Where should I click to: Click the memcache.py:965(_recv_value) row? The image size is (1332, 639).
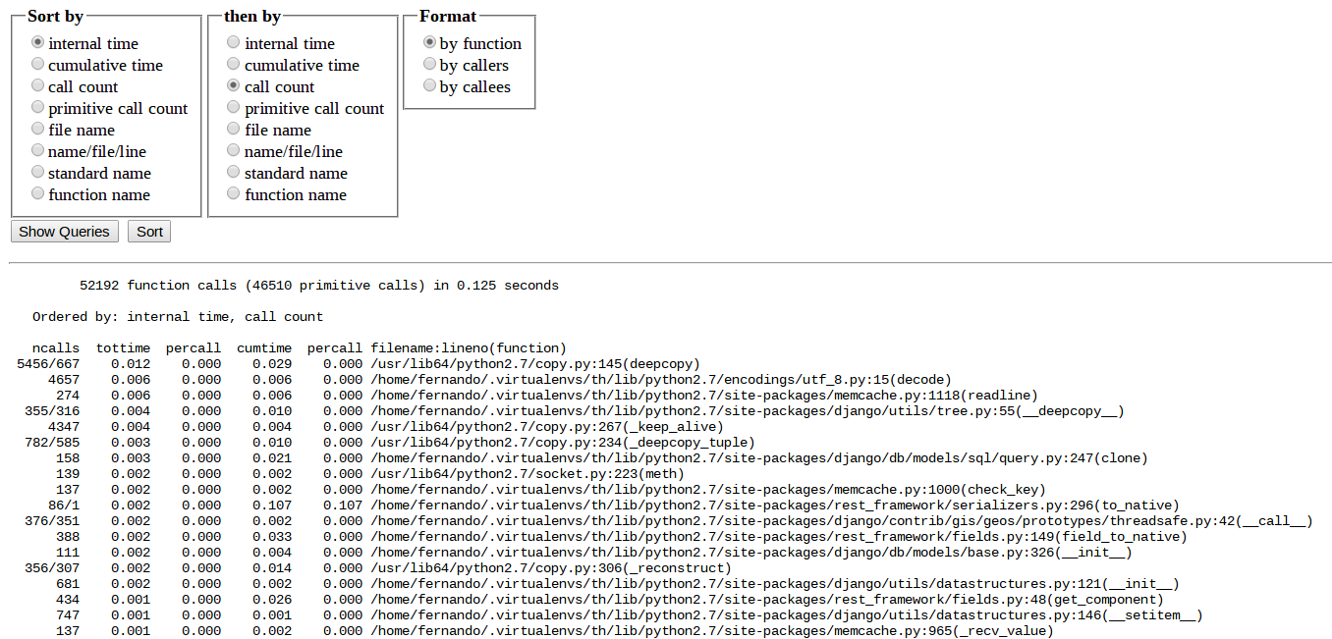[554, 631]
